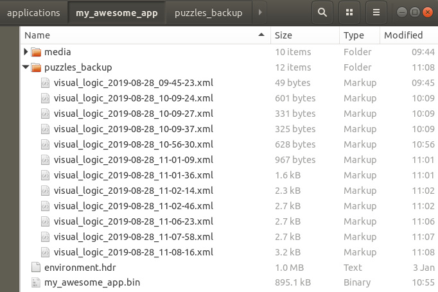The height and width of the screenshot is (292, 438).
Task: Collapse the puzzles_backup folder tree arrow
Action: (26, 67)
